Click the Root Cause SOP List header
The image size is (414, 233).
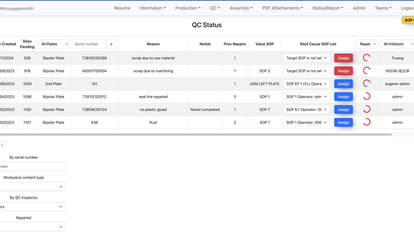coord(318,44)
